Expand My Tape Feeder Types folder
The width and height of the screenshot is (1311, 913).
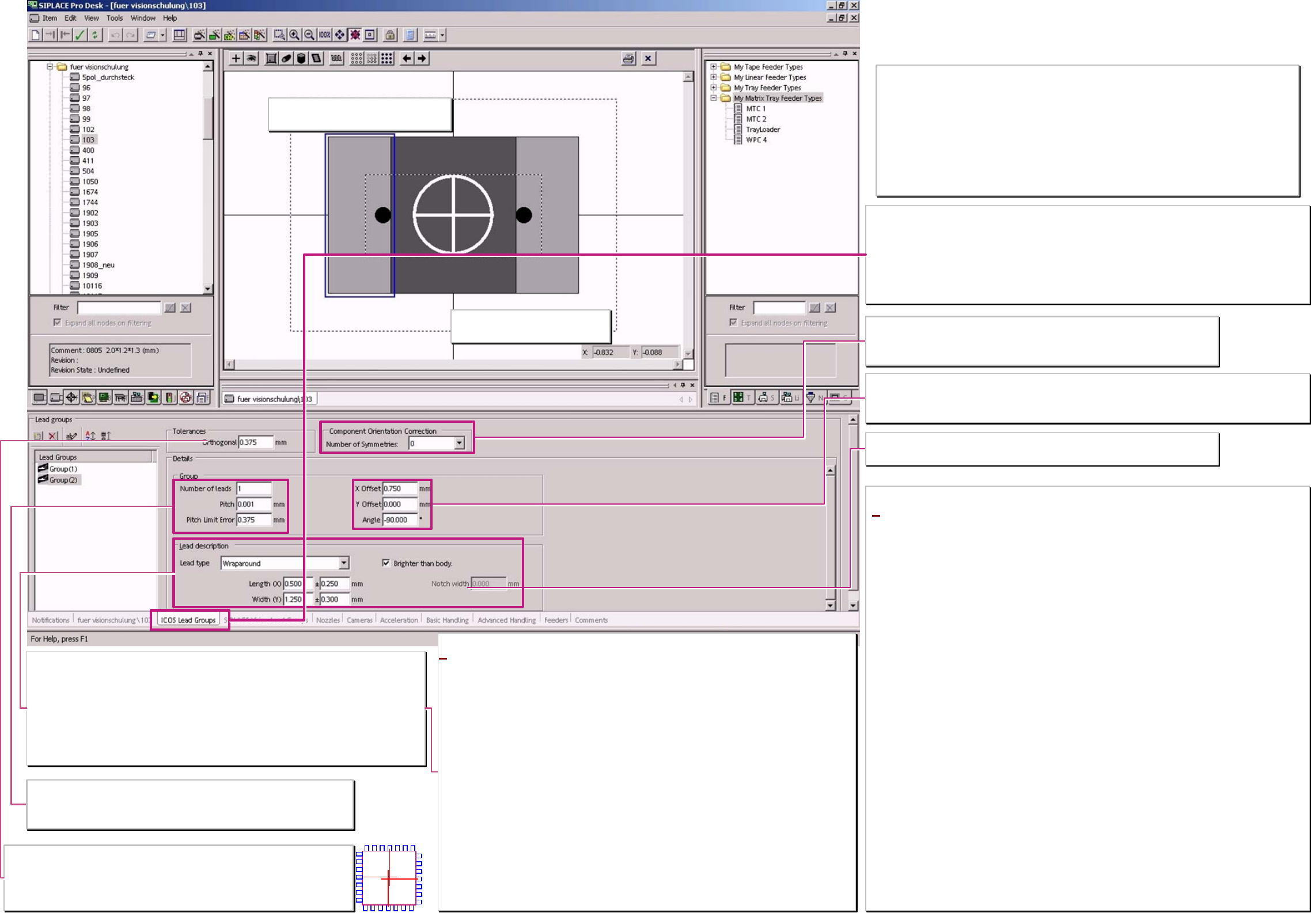(x=713, y=67)
